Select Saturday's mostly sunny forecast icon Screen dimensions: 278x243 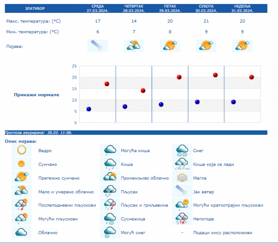(206, 46)
